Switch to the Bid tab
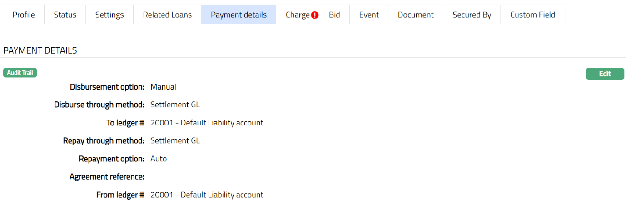This screenshot has width=626, height=205. click(334, 15)
